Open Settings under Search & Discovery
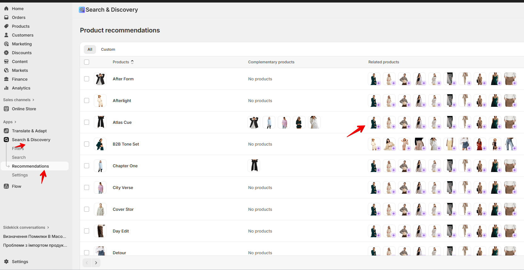This screenshot has height=270, width=524. (20, 175)
